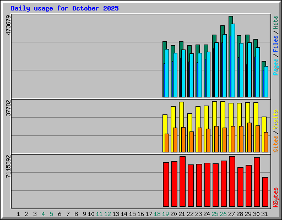282x220 pixels.
Task: Click the orange sites bar for day 22
Action: pyautogui.click(x=192, y=142)
